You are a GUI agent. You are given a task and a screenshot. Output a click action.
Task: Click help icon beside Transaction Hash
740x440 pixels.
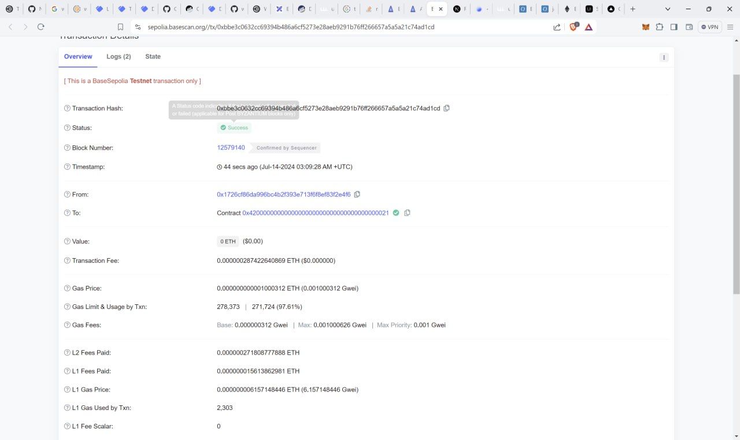coord(67,109)
